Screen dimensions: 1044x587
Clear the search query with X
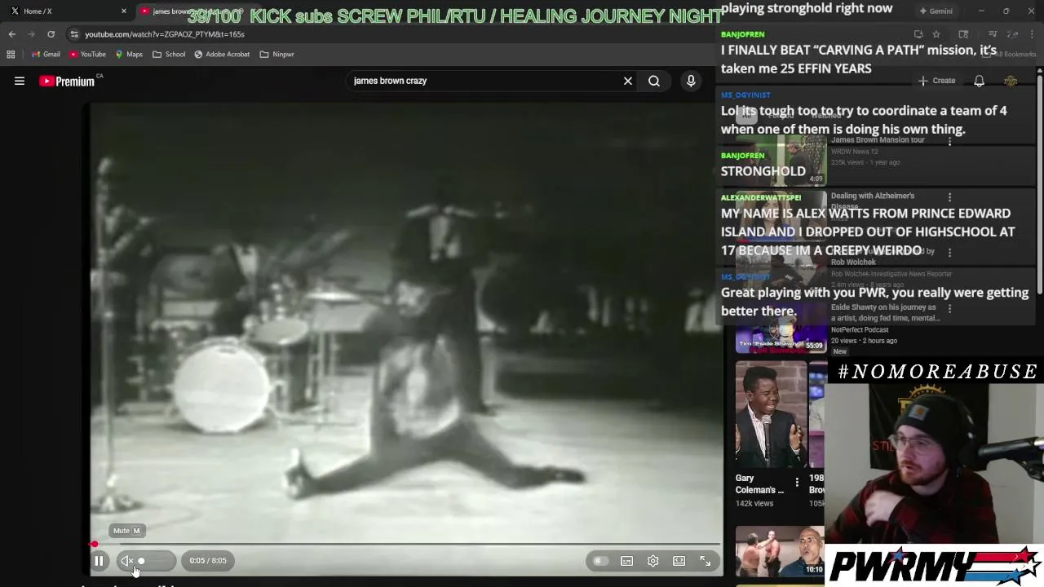[628, 81]
